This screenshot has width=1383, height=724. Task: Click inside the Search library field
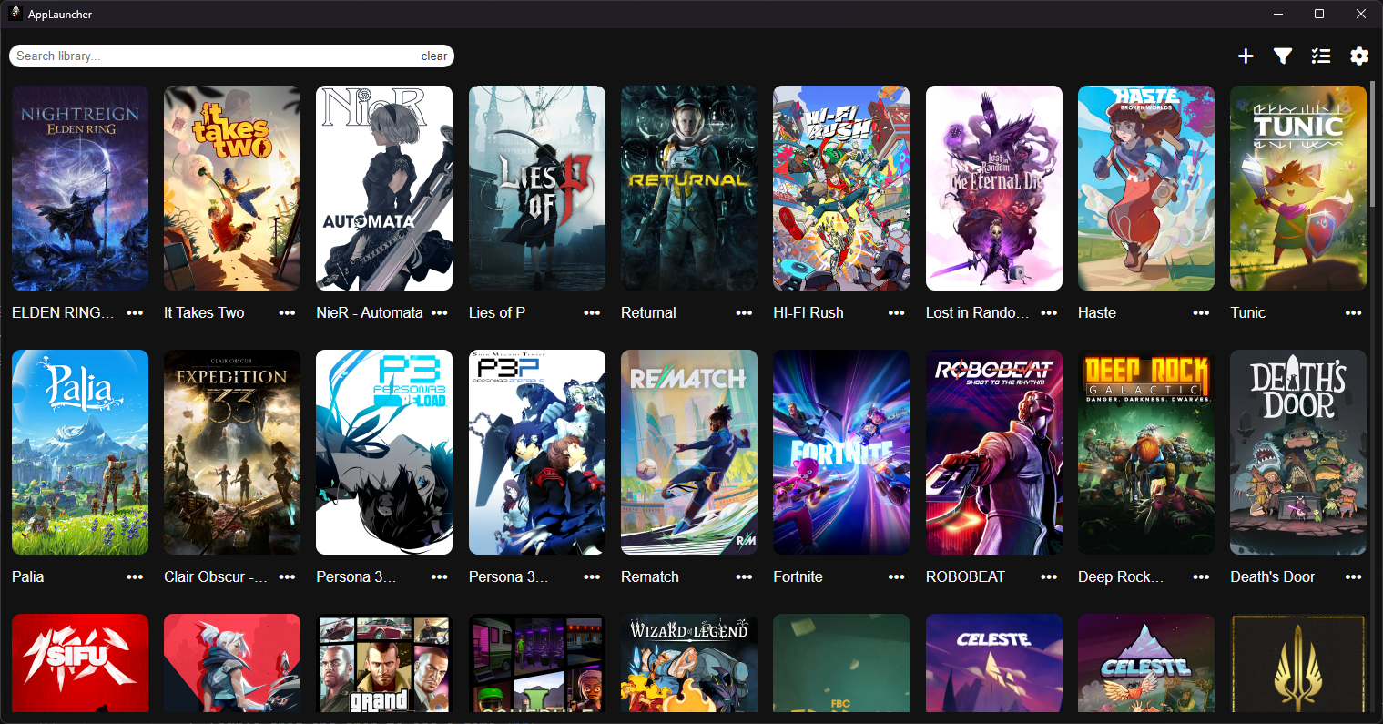(x=182, y=56)
